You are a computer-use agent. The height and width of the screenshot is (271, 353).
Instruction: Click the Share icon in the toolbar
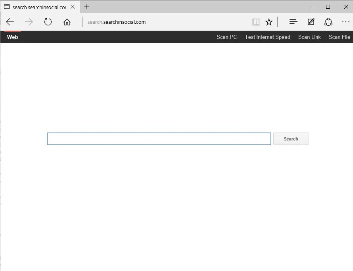328,22
